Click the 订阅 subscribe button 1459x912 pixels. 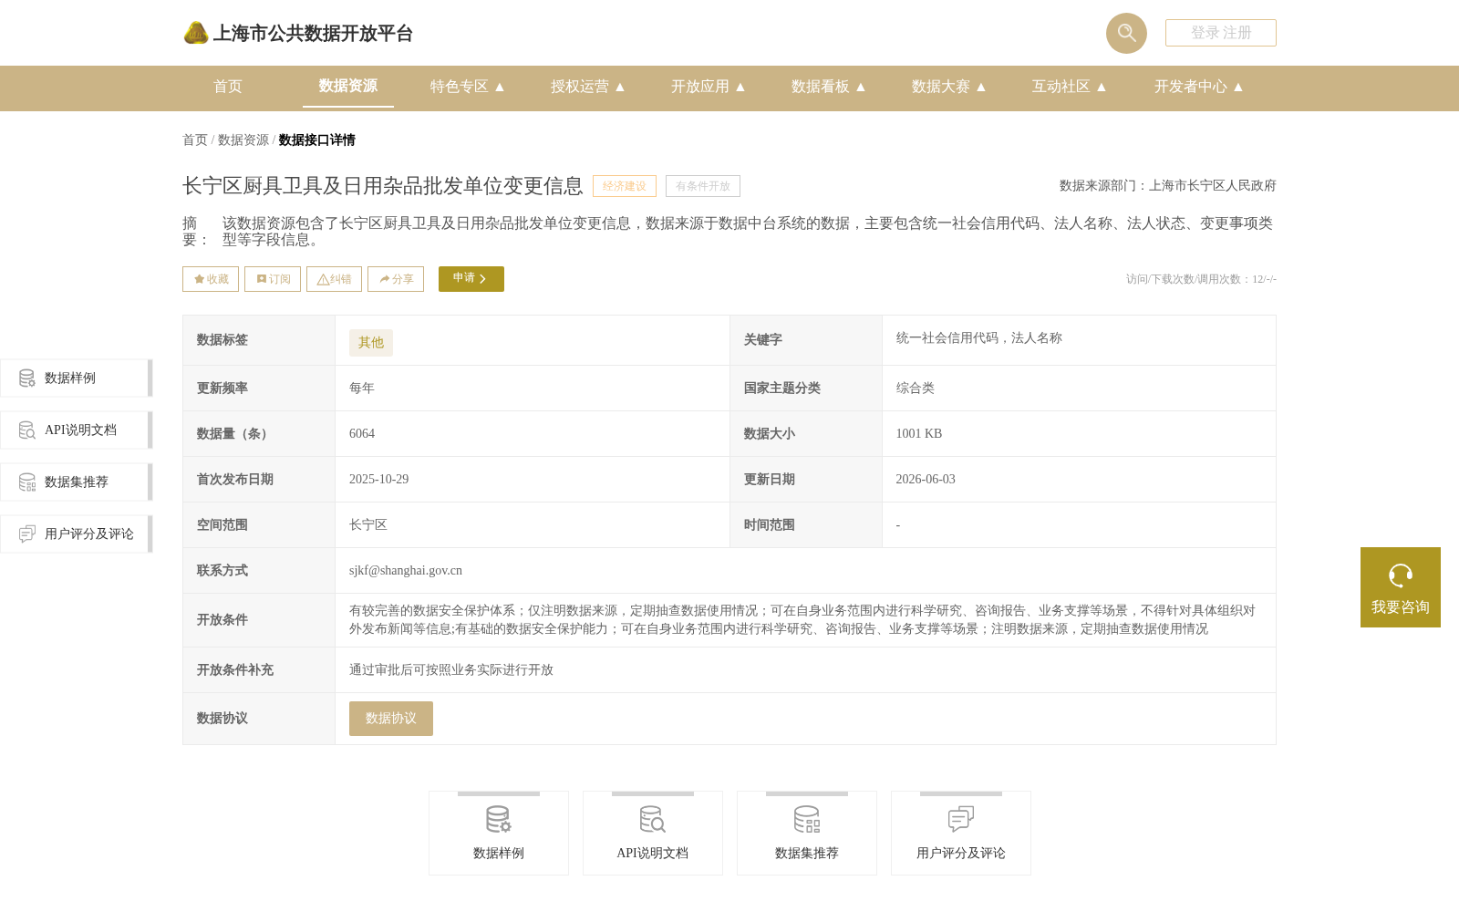click(273, 279)
